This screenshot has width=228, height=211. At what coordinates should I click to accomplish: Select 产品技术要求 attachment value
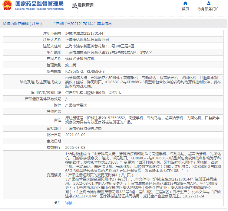(x=76, y=105)
